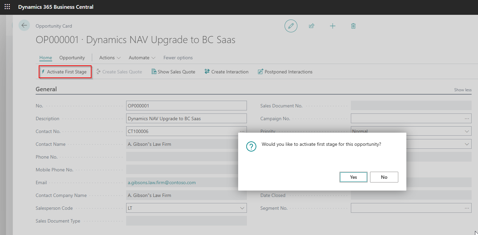Click the OP000001 page title
Screen dimensions: 478x235
tap(136, 40)
